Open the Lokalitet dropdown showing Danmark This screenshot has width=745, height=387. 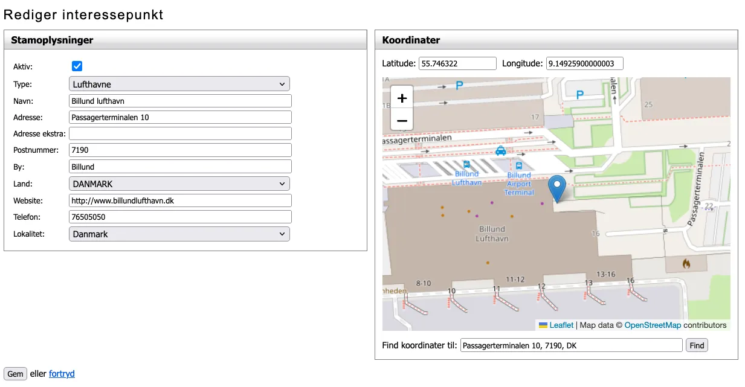point(179,234)
